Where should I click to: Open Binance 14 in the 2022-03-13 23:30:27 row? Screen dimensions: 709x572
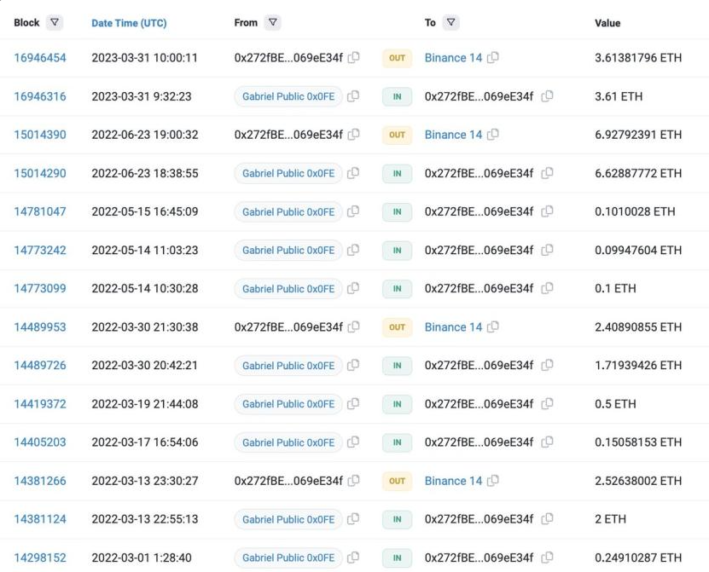click(x=454, y=481)
